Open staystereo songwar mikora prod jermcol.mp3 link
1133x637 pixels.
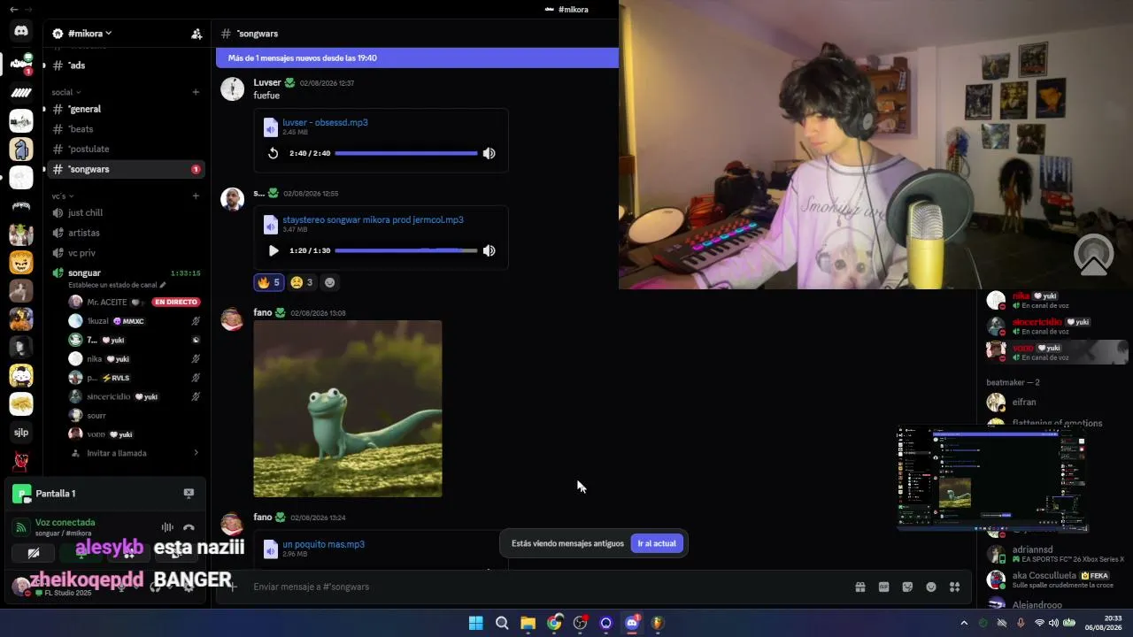pyautogui.click(x=373, y=219)
